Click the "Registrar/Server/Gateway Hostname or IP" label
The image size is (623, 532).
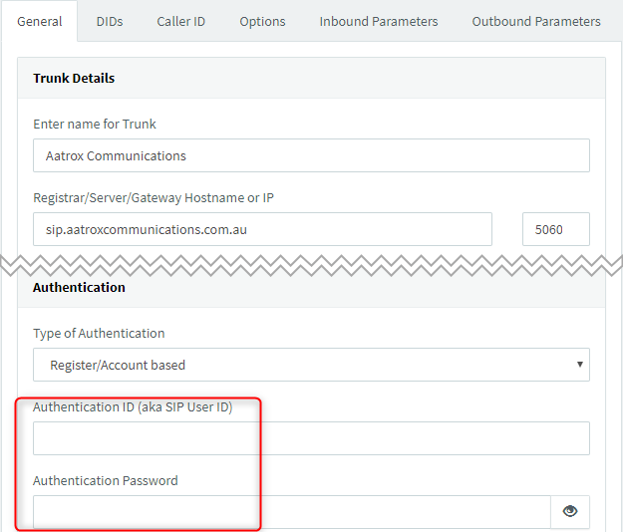pyautogui.click(x=154, y=198)
